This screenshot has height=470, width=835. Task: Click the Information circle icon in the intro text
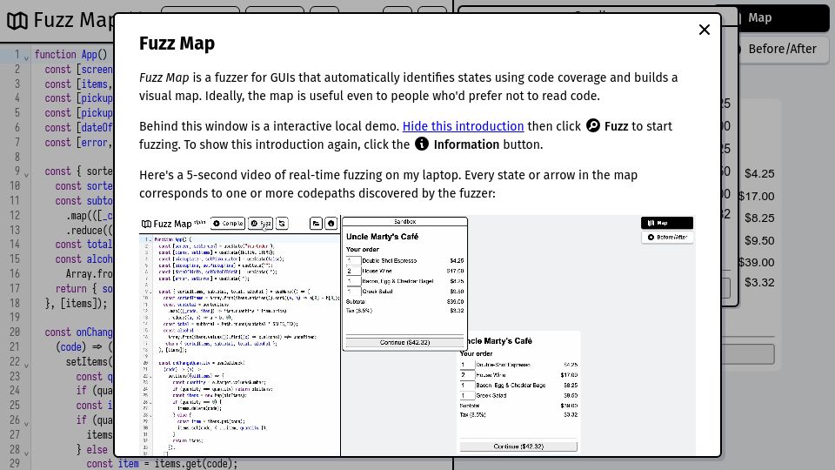(x=422, y=144)
